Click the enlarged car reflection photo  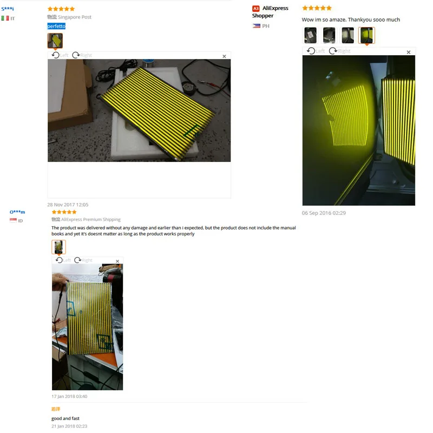[x=358, y=130]
